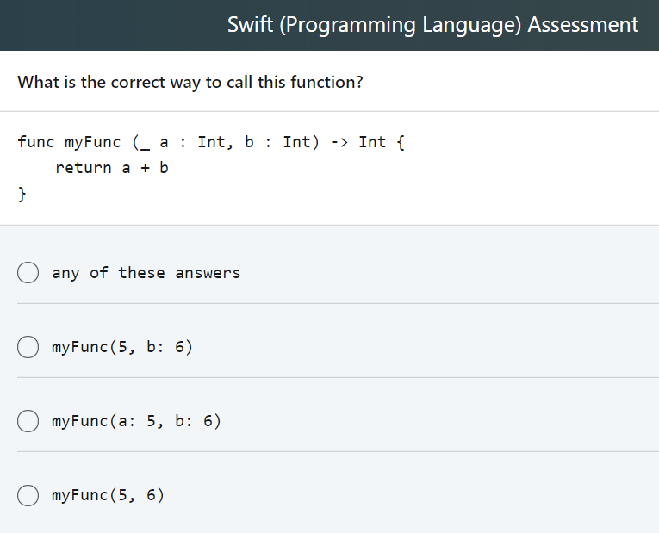Click the "any of these answers" option text

(146, 273)
